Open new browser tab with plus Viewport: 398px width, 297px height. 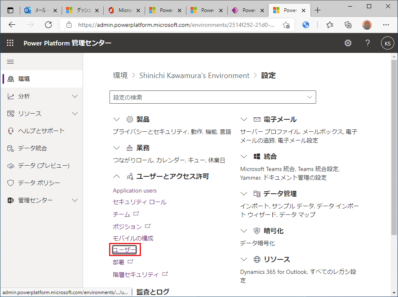(x=317, y=10)
